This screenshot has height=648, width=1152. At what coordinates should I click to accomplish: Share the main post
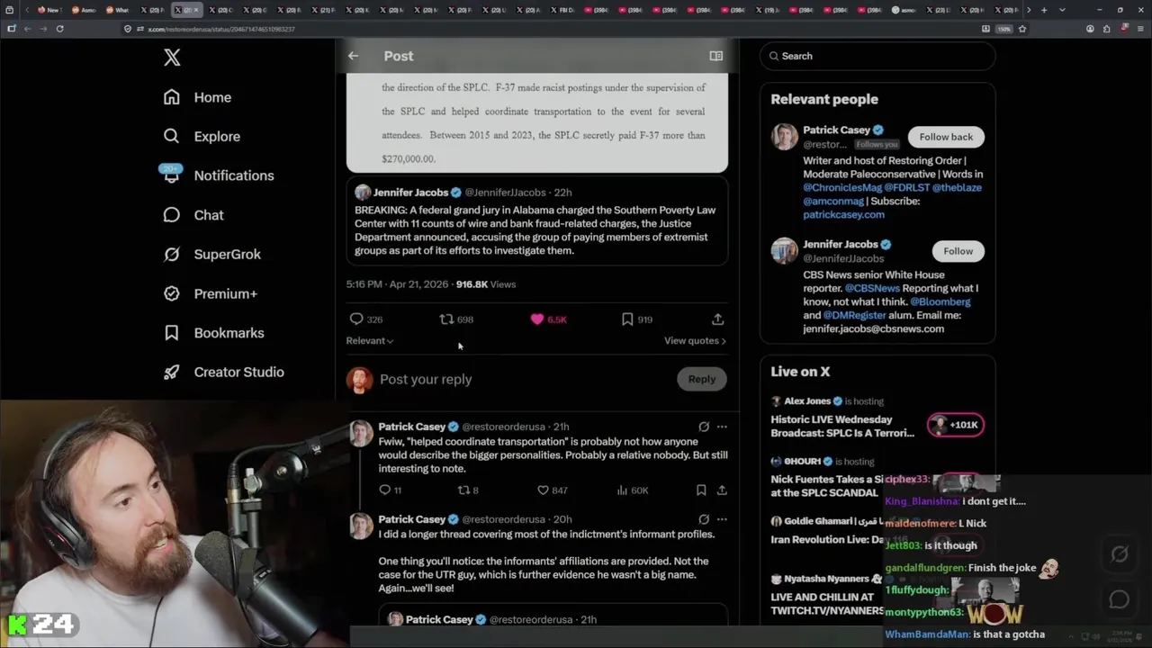point(717,319)
